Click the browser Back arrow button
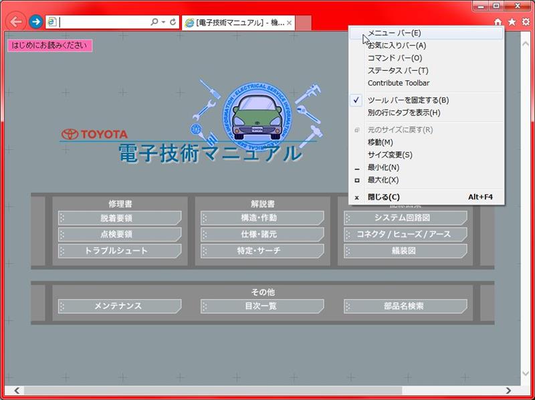The height and width of the screenshot is (400, 535). point(15,22)
